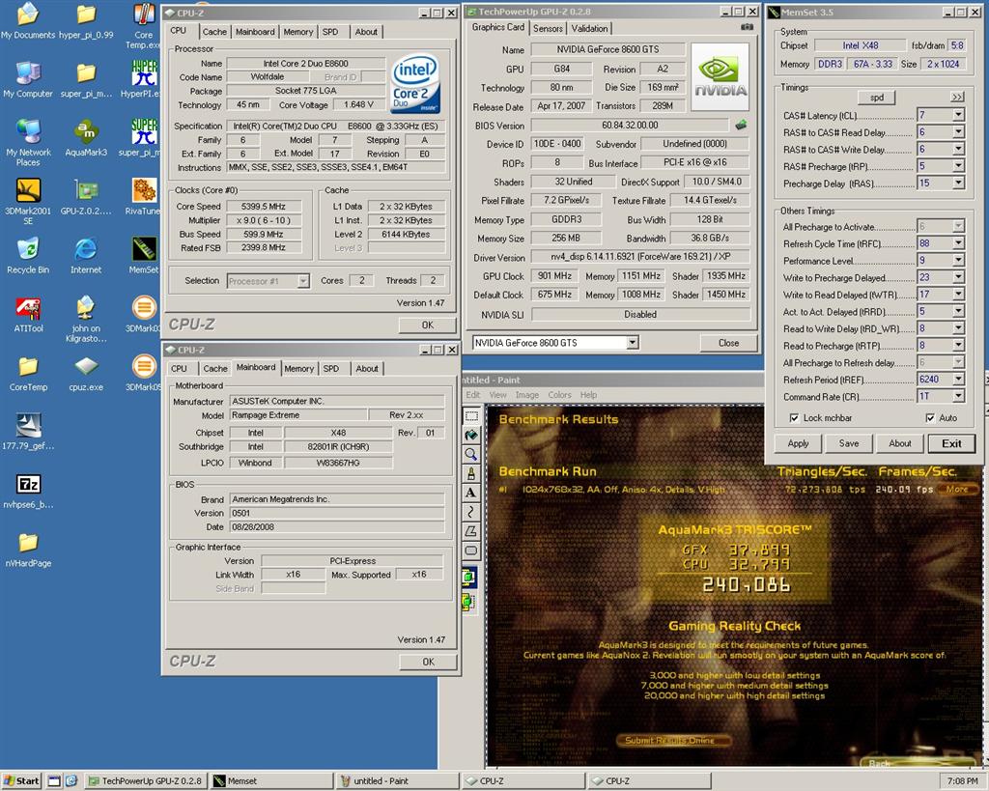Open the RAS# Precharge (tRP) dropdown
Screen dimensions: 989x791
pyautogui.click(x=958, y=166)
